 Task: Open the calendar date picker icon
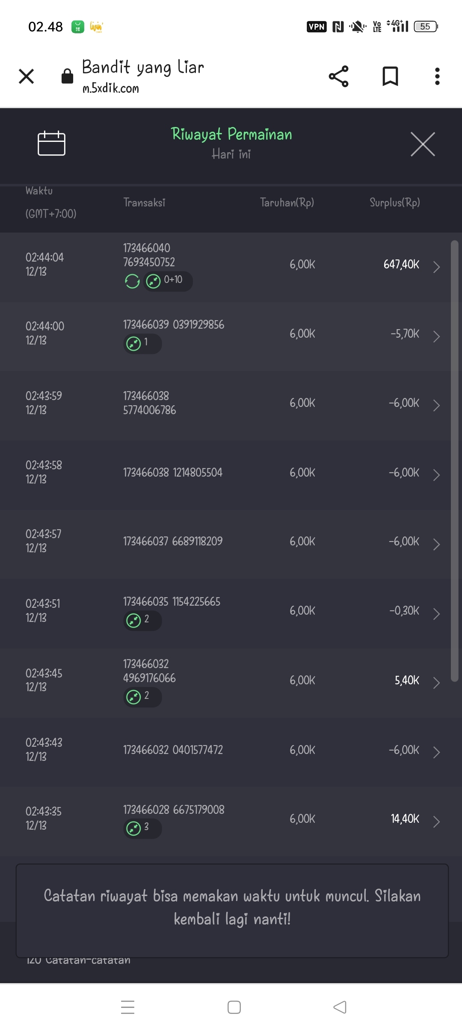[51, 144]
